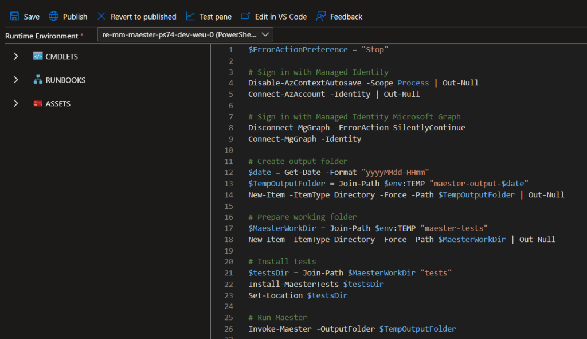
Task: Click "# Prepare working folder" comment
Action: point(303,217)
